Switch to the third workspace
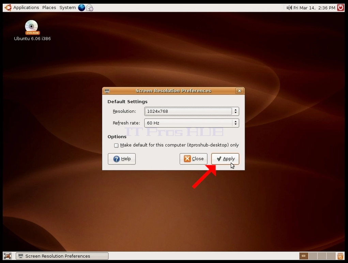The height and width of the screenshot is (263, 348). pos(322,256)
